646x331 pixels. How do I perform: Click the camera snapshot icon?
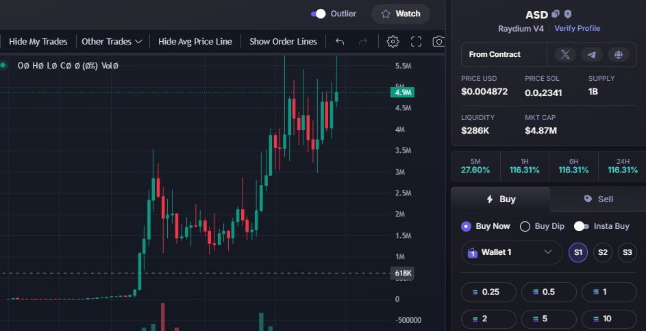438,42
